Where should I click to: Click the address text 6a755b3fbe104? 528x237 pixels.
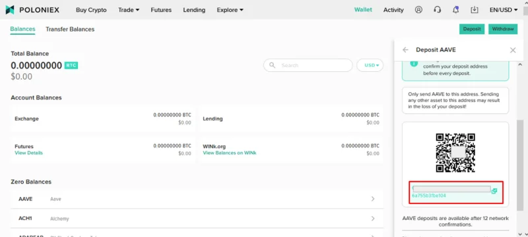click(x=428, y=196)
